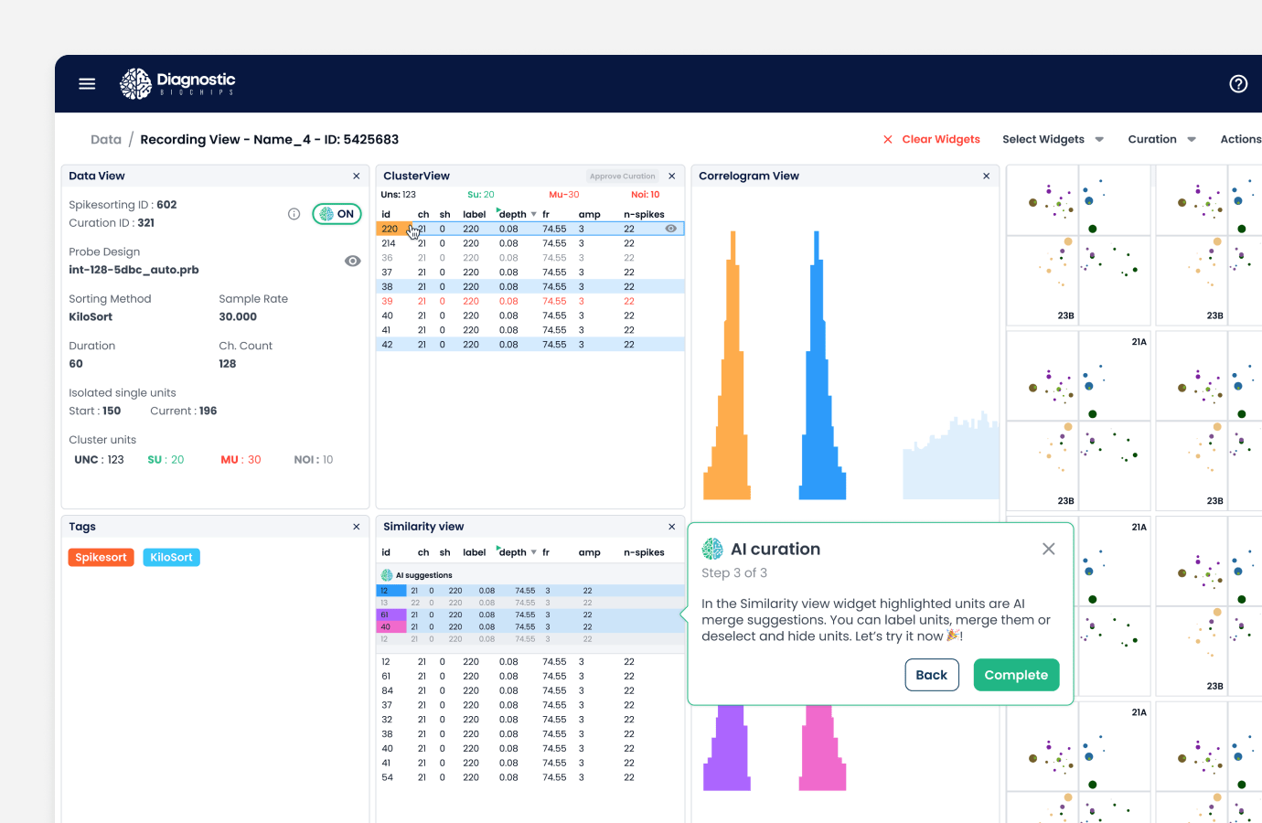Select similarity list row 32
This screenshot has width=1262, height=823.
[x=530, y=720]
